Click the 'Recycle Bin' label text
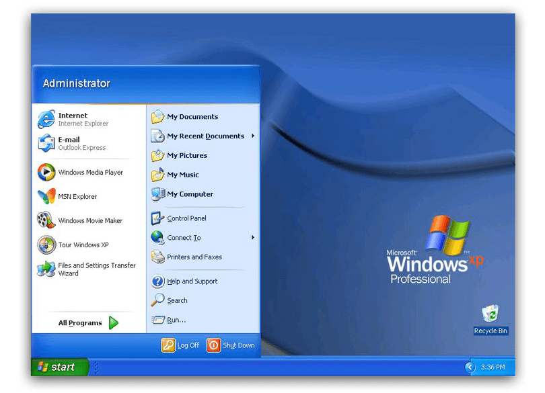Screen dimensions: 545x393 490,331
